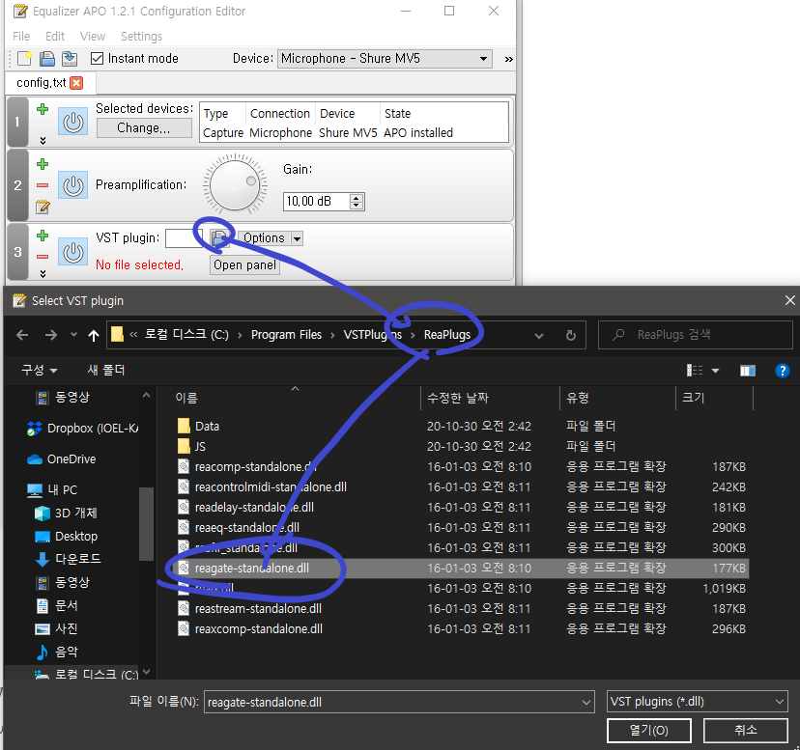The image size is (800, 750).
Task: Click the Change... devices button
Action: point(144,128)
